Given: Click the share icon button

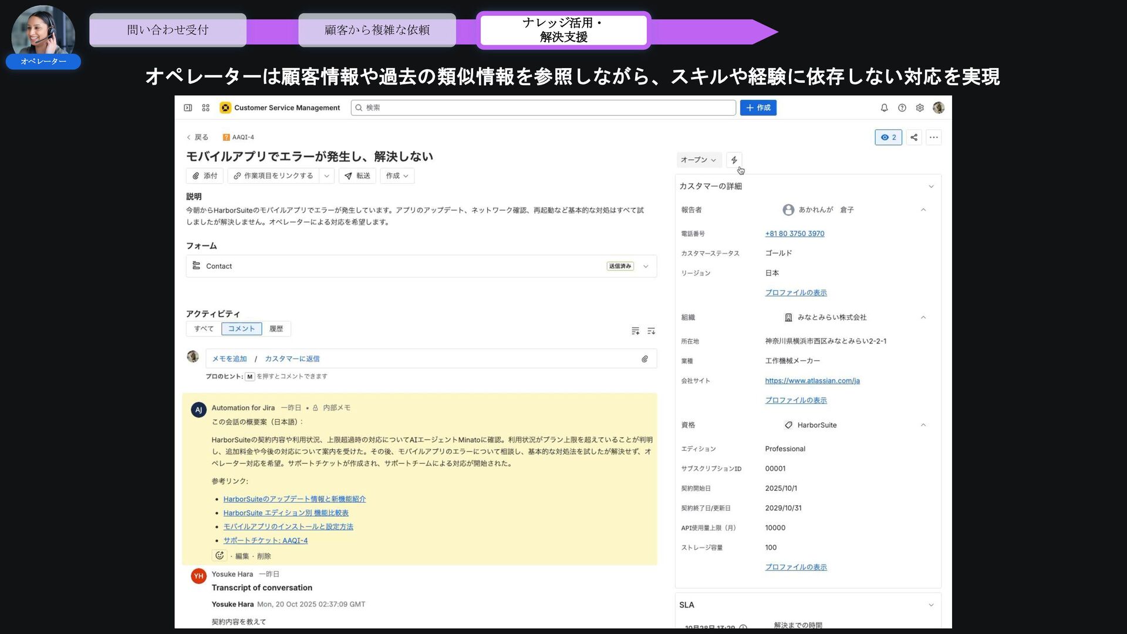Looking at the screenshot, I should 914,137.
